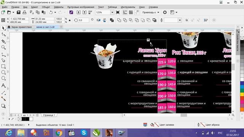244x137 pixels.
Task: Click the object width input field
Action: (x=45, y=19)
